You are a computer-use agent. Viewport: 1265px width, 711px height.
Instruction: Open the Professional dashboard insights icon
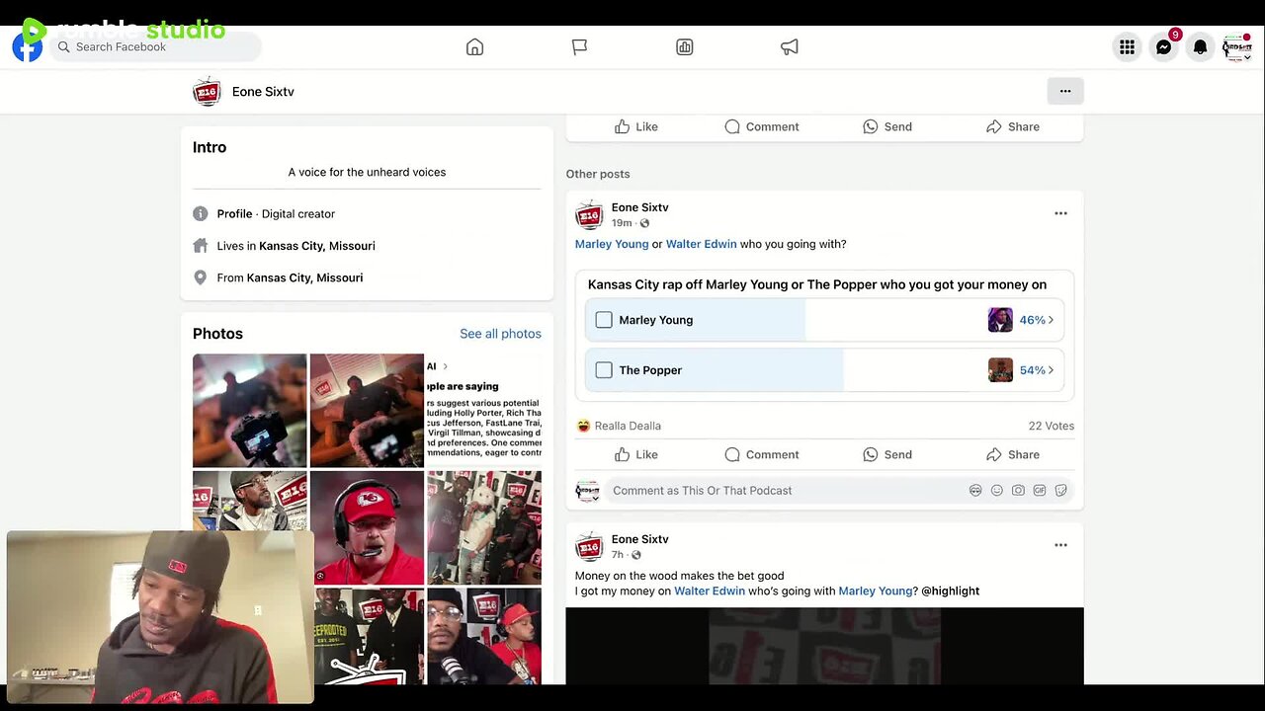684,47
